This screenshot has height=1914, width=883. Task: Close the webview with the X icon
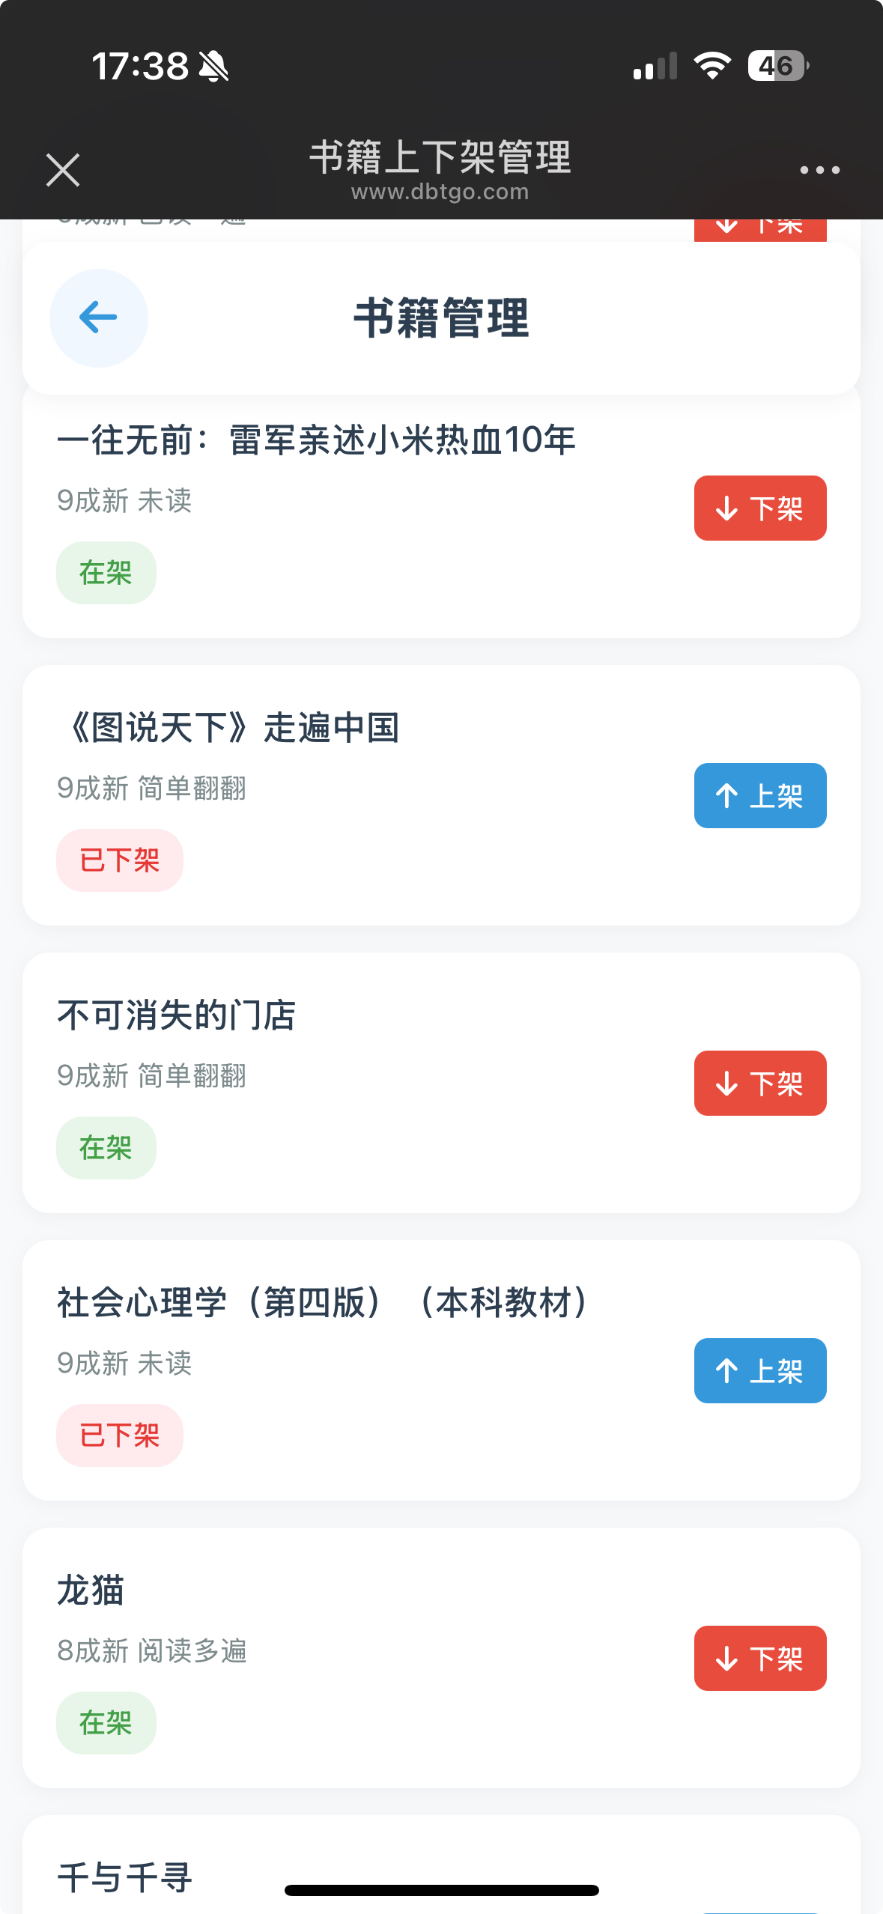tap(63, 170)
